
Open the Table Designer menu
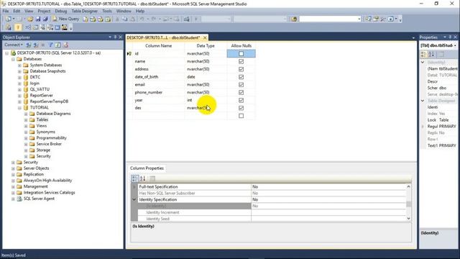(85, 12)
